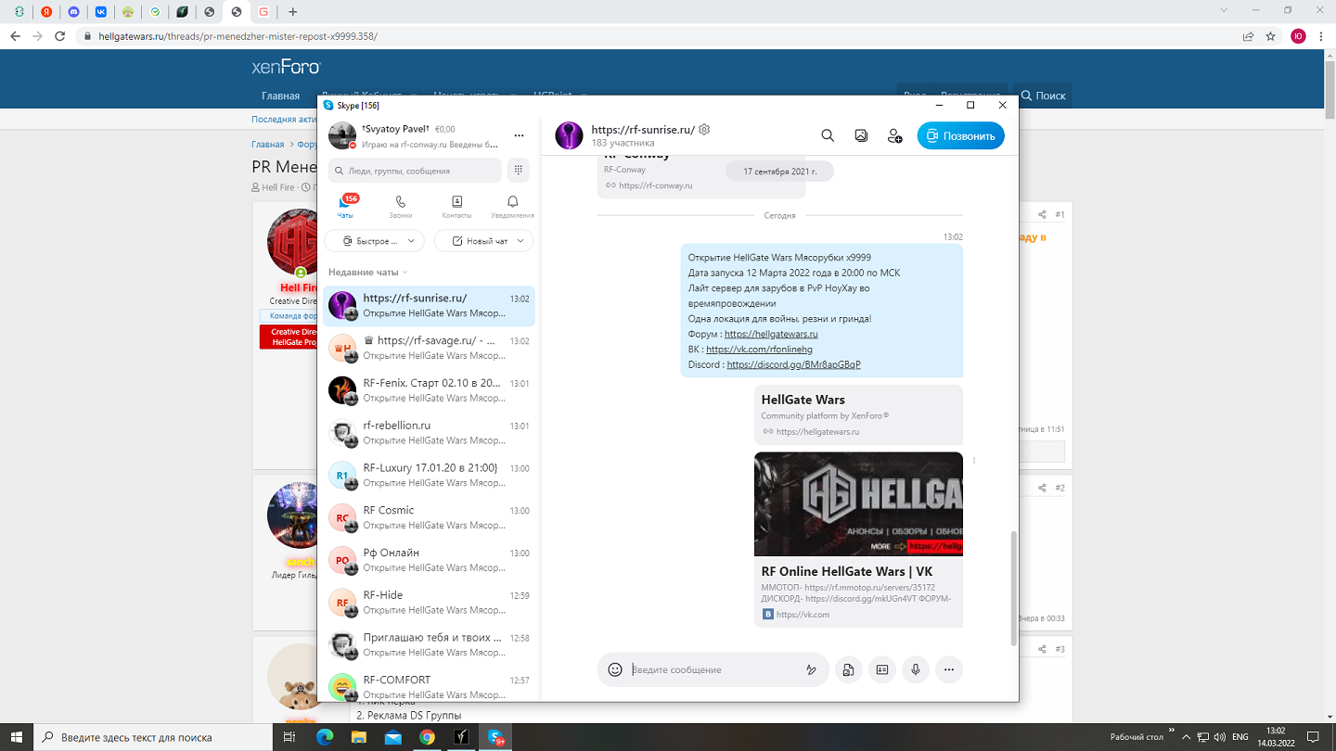Open Calls tab in Skype
Viewport: 1336px width, 751px height.
401,206
